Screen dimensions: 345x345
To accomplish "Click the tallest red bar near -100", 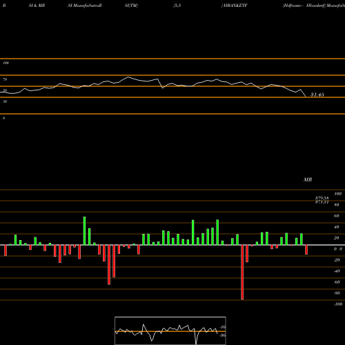I will [242, 272].
